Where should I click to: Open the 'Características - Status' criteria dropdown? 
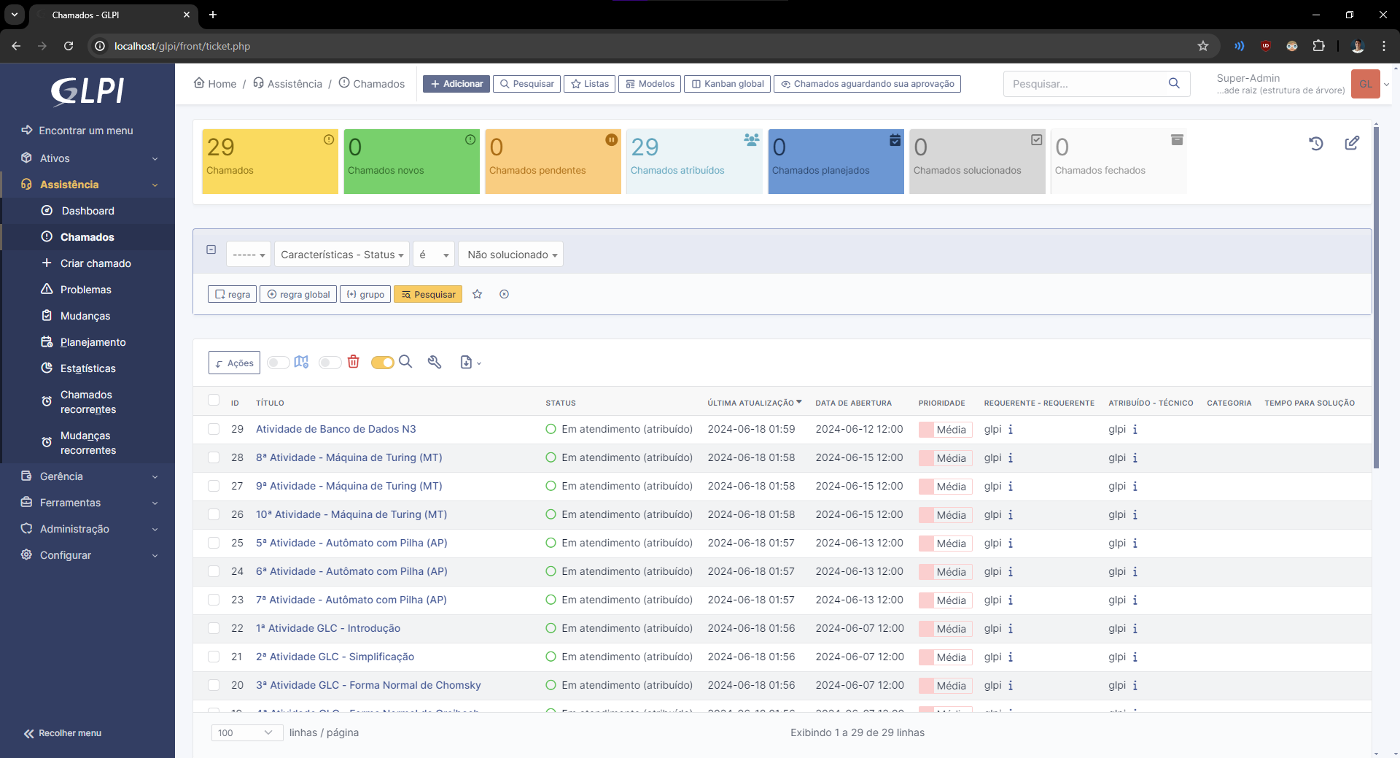[342, 255]
